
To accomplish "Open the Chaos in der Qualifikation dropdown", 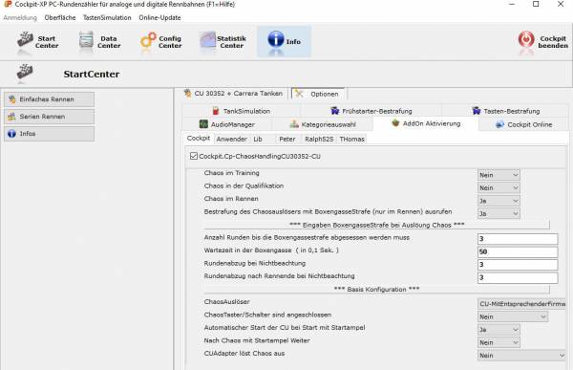I will click(499, 187).
